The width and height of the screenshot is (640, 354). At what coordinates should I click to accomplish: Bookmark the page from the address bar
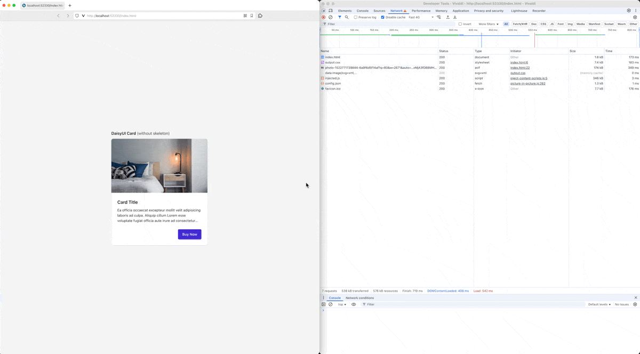[x=252, y=15]
